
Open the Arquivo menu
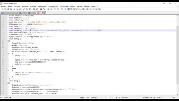[4, 6]
